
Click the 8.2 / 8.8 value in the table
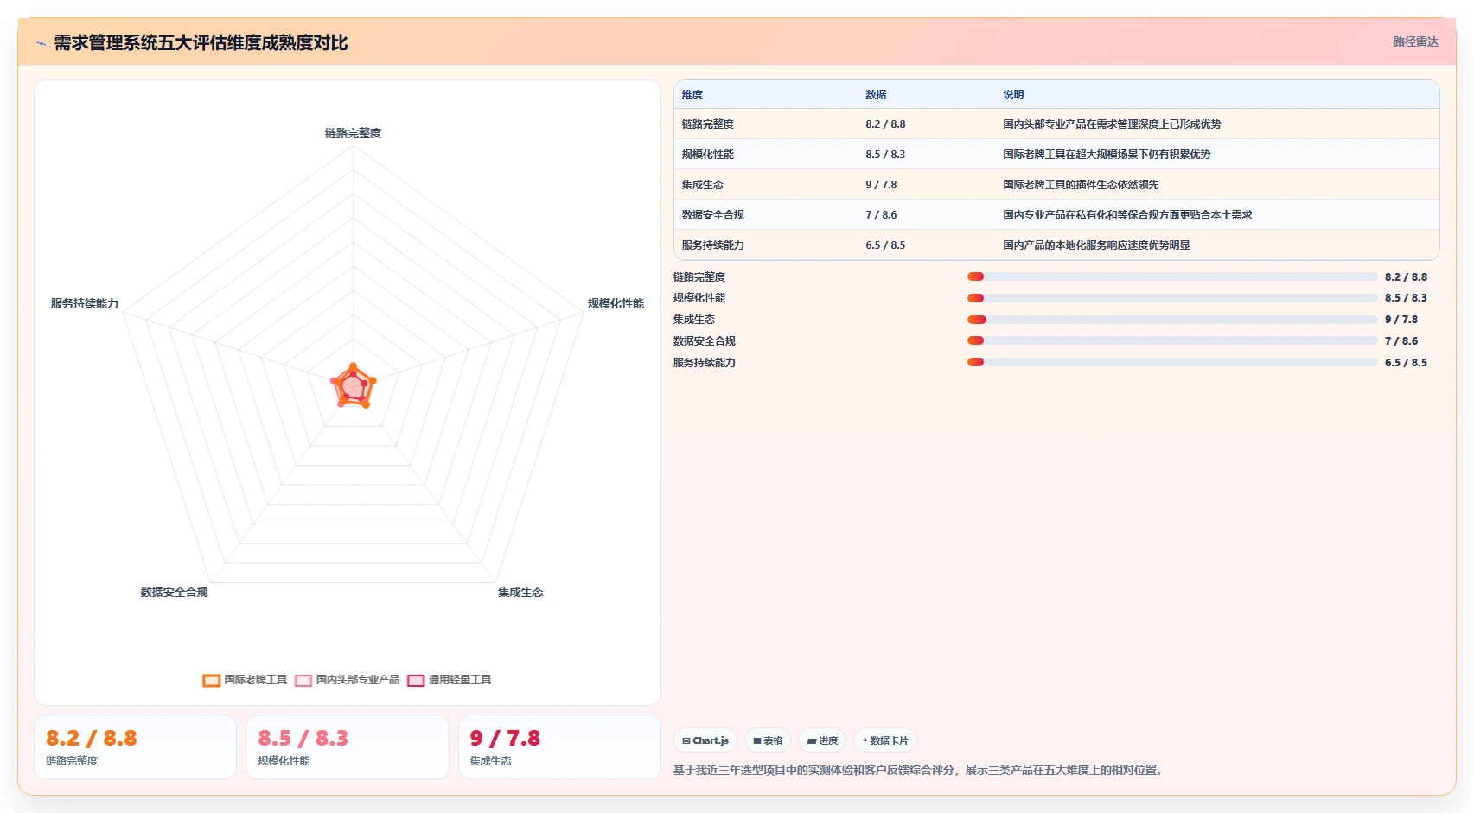click(885, 124)
